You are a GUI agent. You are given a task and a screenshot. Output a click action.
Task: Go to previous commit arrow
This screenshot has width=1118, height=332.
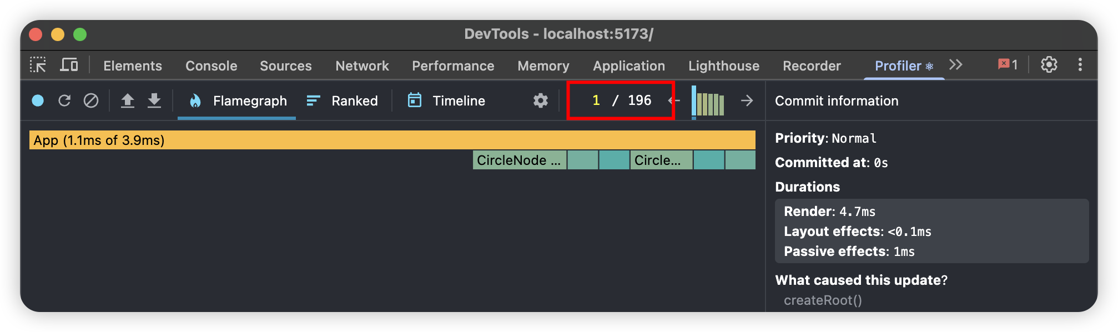tap(676, 100)
